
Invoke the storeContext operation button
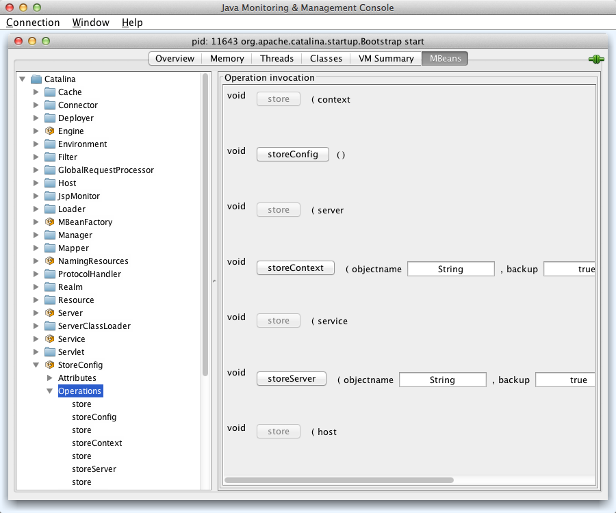296,267
